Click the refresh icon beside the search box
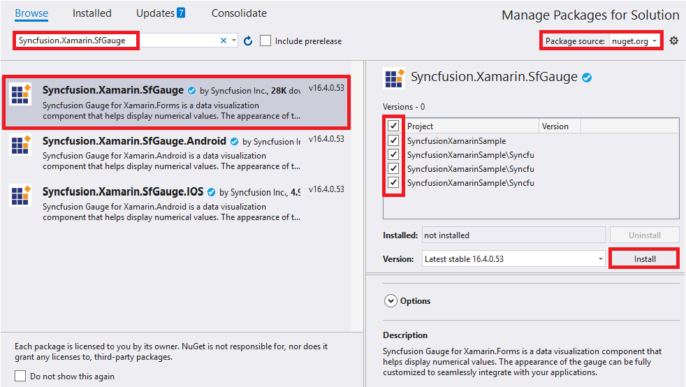Image resolution: width=686 pixels, height=387 pixels. (248, 41)
